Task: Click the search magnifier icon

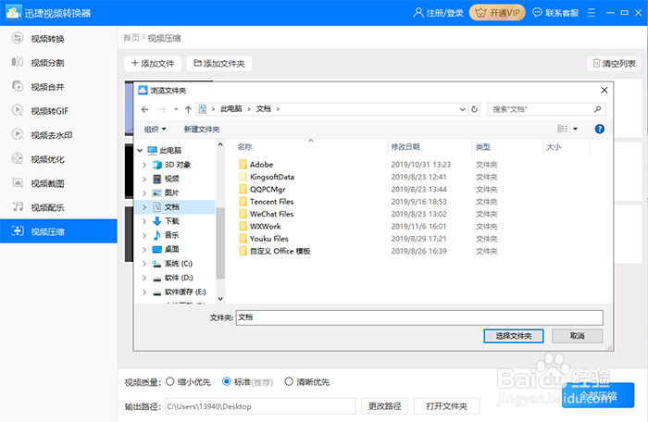Action: tap(598, 109)
